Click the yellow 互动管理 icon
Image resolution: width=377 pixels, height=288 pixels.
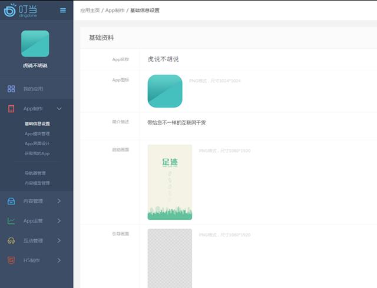click(11, 241)
